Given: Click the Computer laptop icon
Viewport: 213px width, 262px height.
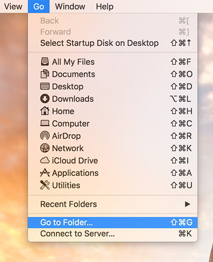Looking at the screenshot, I should click(45, 123).
